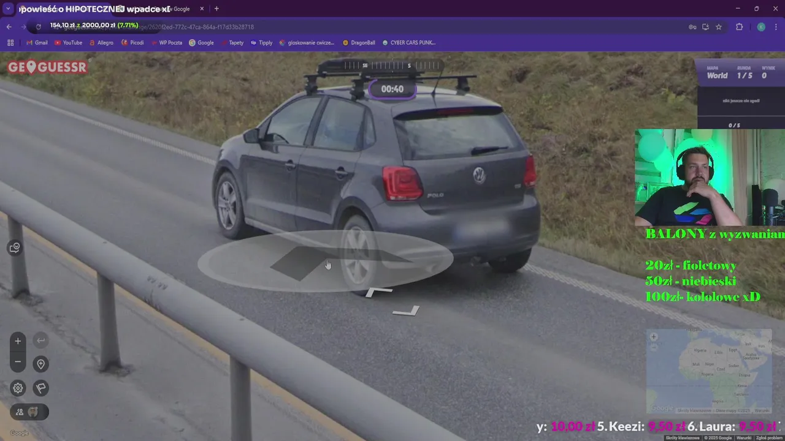Image resolution: width=785 pixels, height=441 pixels.
Task: Click Skróty klawiszowe link at bottom
Action: pyautogui.click(x=682, y=438)
